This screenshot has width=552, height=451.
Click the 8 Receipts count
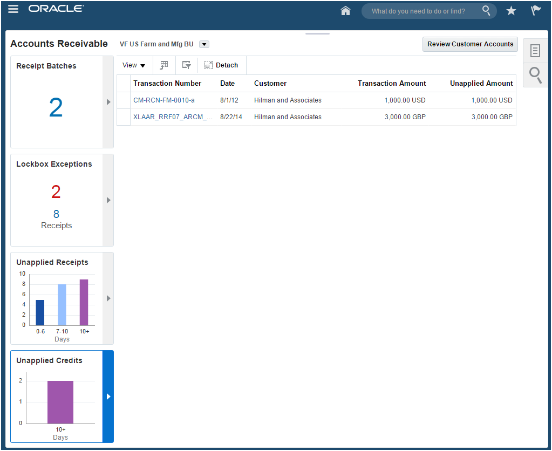(56, 214)
